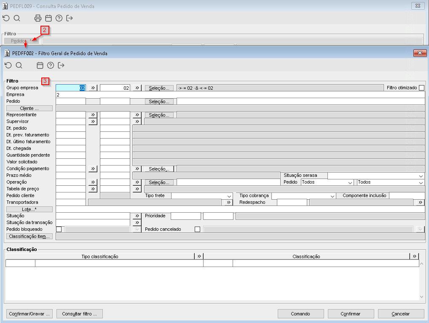Click first Prioridade input field

(186, 216)
